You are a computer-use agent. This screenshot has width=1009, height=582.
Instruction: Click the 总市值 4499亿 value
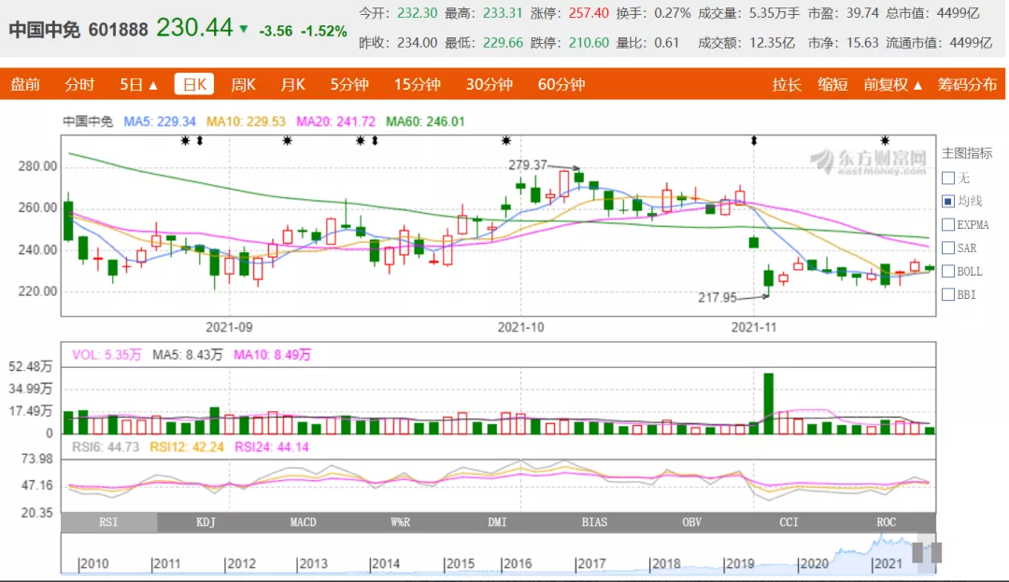960,13
